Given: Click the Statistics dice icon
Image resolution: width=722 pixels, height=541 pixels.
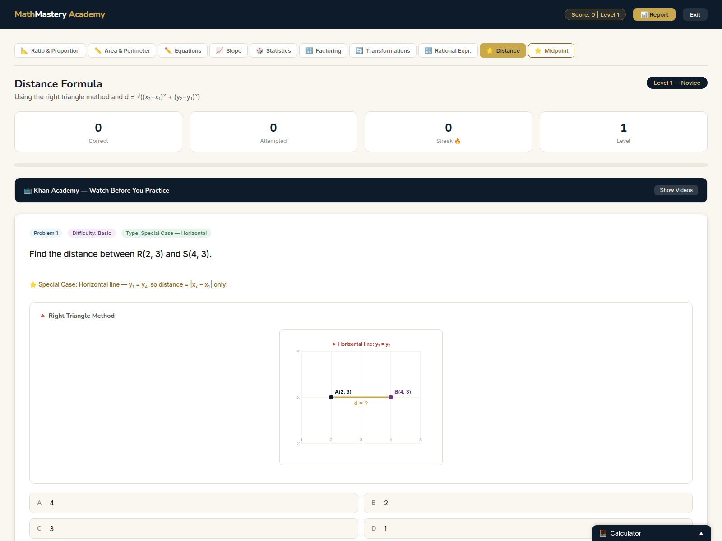Looking at the screenshot, I should tap(259, 51).
